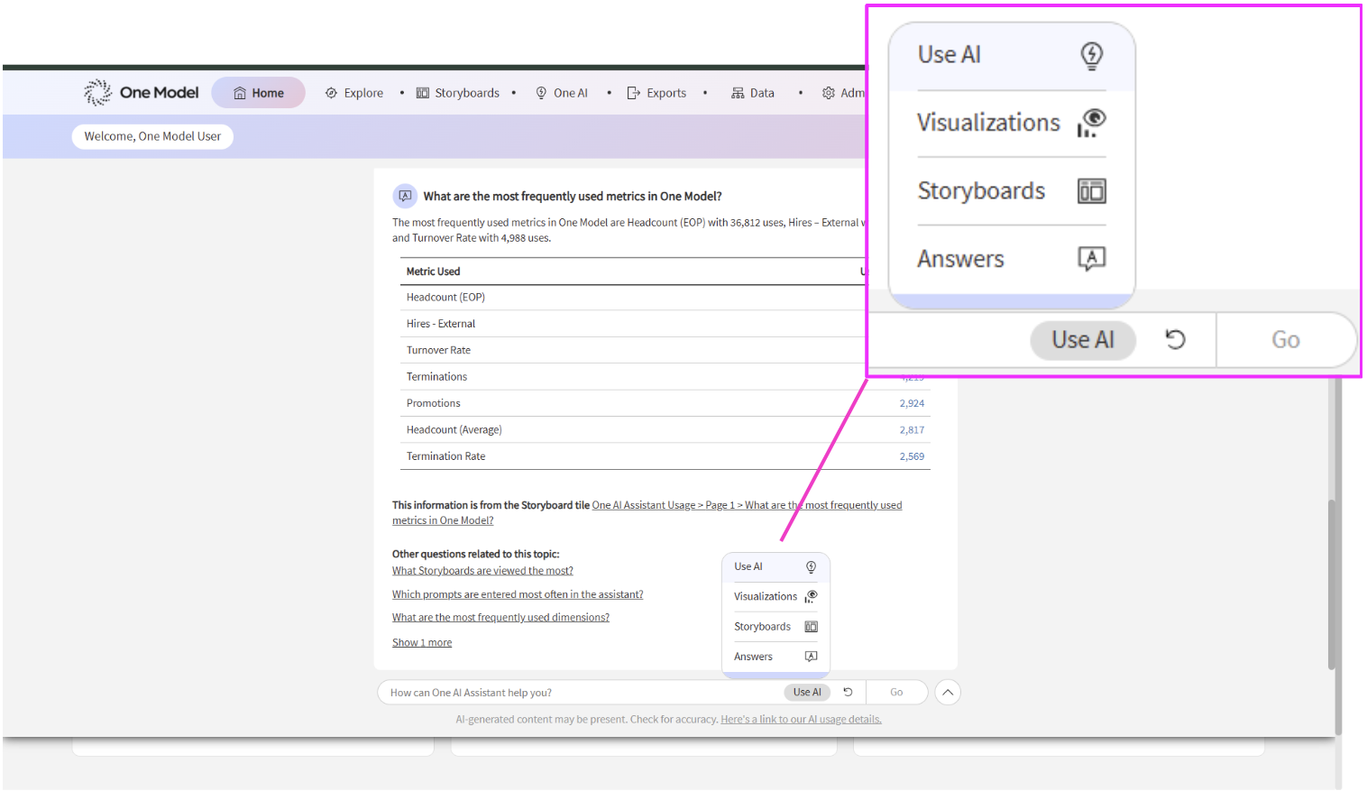Expand related questions via Show 1 more
Image resolution: width=1367 pixels, height=791 pixels.
click(x=422, y=642)
